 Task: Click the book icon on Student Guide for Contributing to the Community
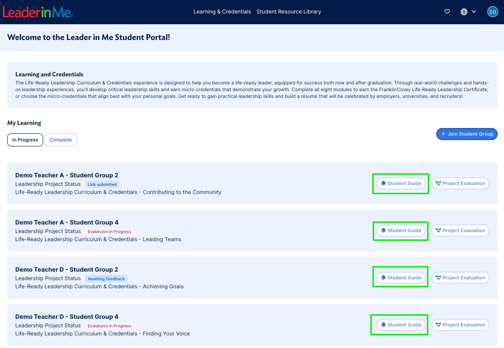coord(383,183)
